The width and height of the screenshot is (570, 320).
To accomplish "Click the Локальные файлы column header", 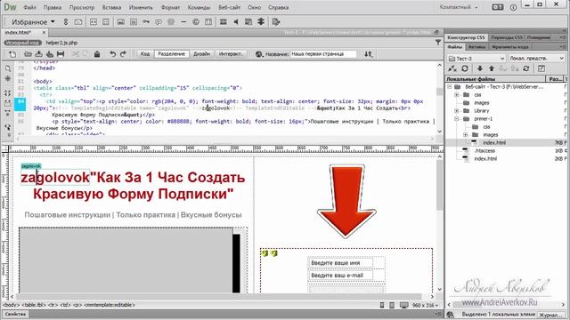I will click(496, 79).
